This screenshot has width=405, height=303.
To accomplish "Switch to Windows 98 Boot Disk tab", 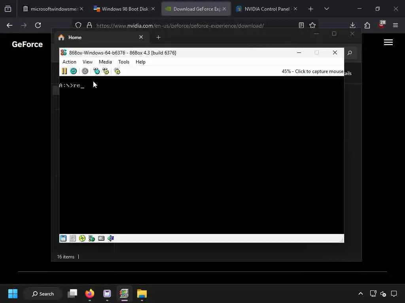I will point(123,9).
